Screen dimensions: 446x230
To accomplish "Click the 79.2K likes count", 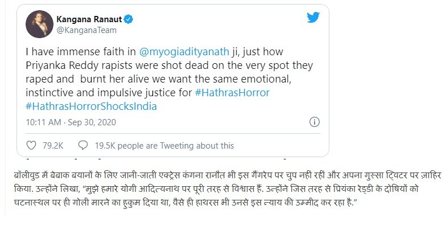I will tap(52, 145).
